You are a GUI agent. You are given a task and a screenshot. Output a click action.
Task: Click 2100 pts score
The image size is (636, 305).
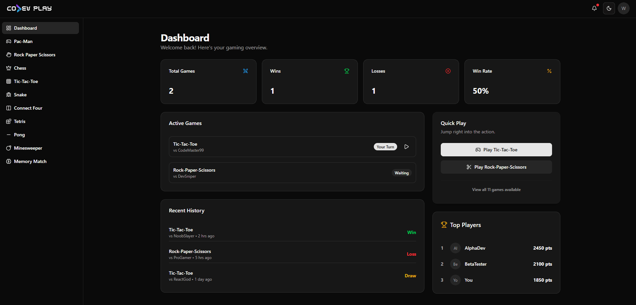(542, 264)
